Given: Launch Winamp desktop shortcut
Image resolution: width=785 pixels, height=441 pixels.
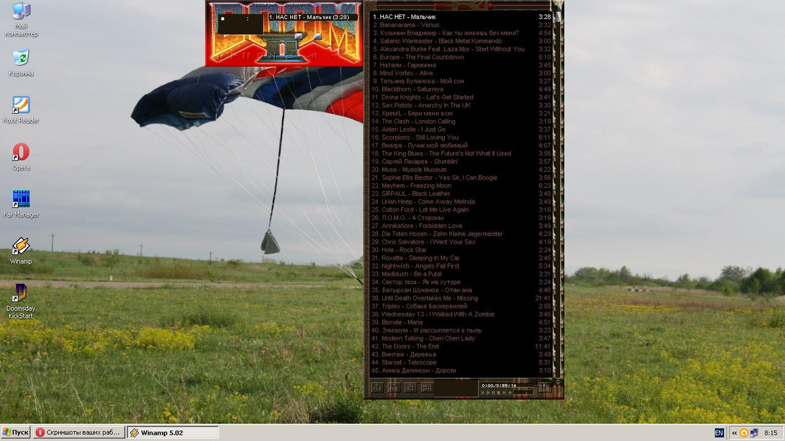Looking at the screenshot, I should tap(21, 251).
